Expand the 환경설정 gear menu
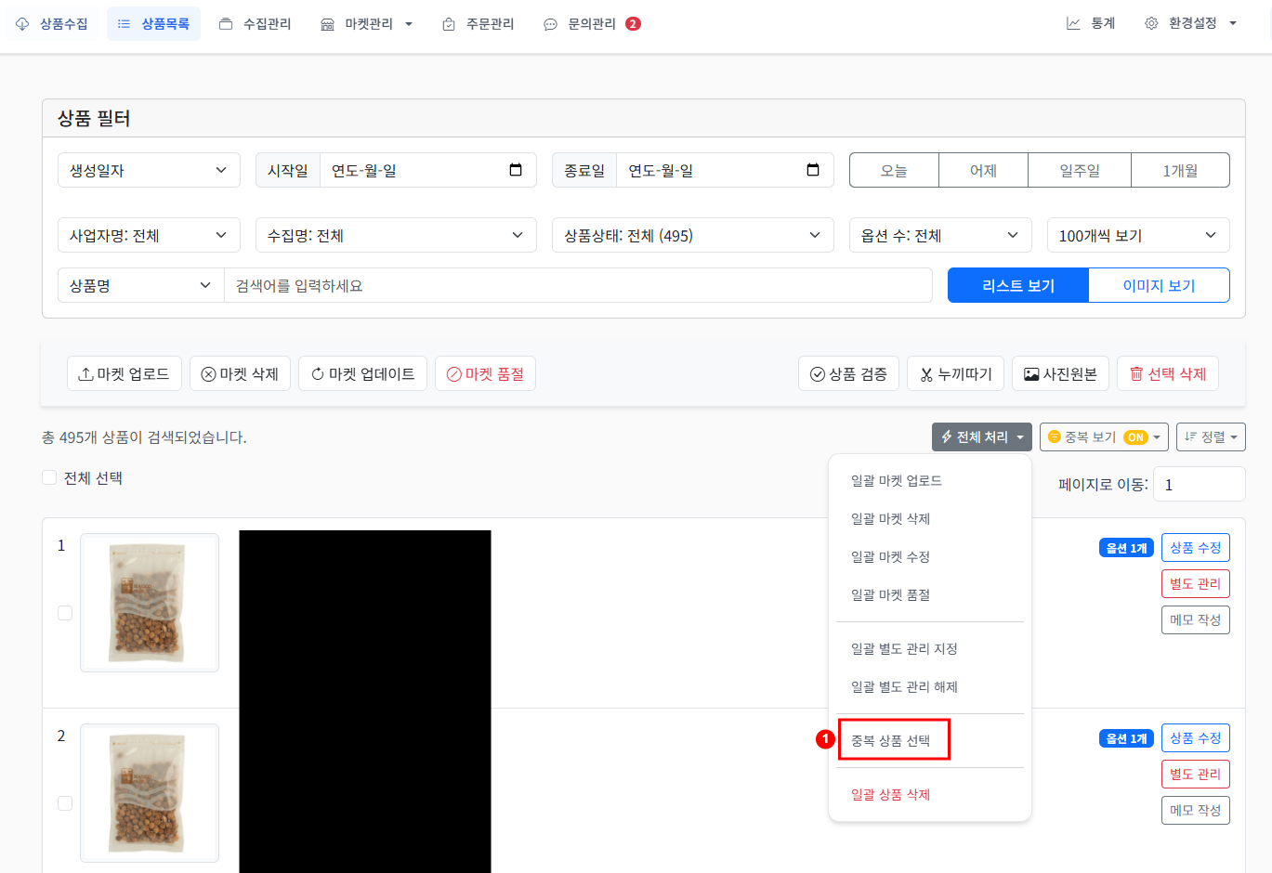 (1191, 24)
